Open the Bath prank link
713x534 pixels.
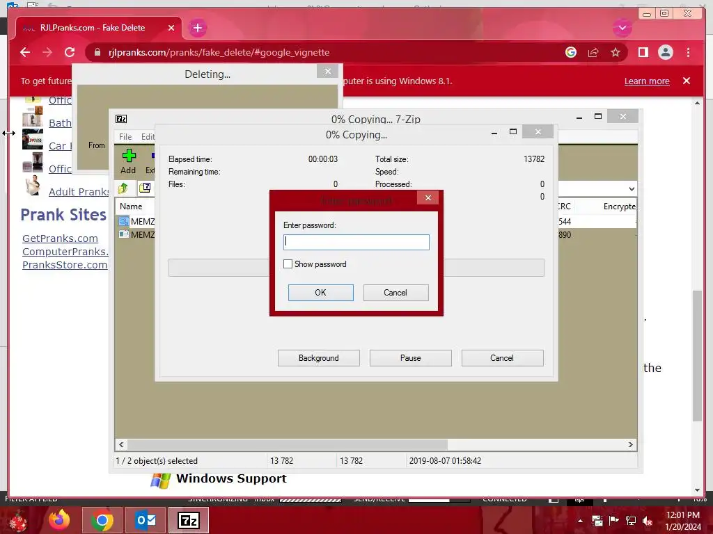click(60, 122)
